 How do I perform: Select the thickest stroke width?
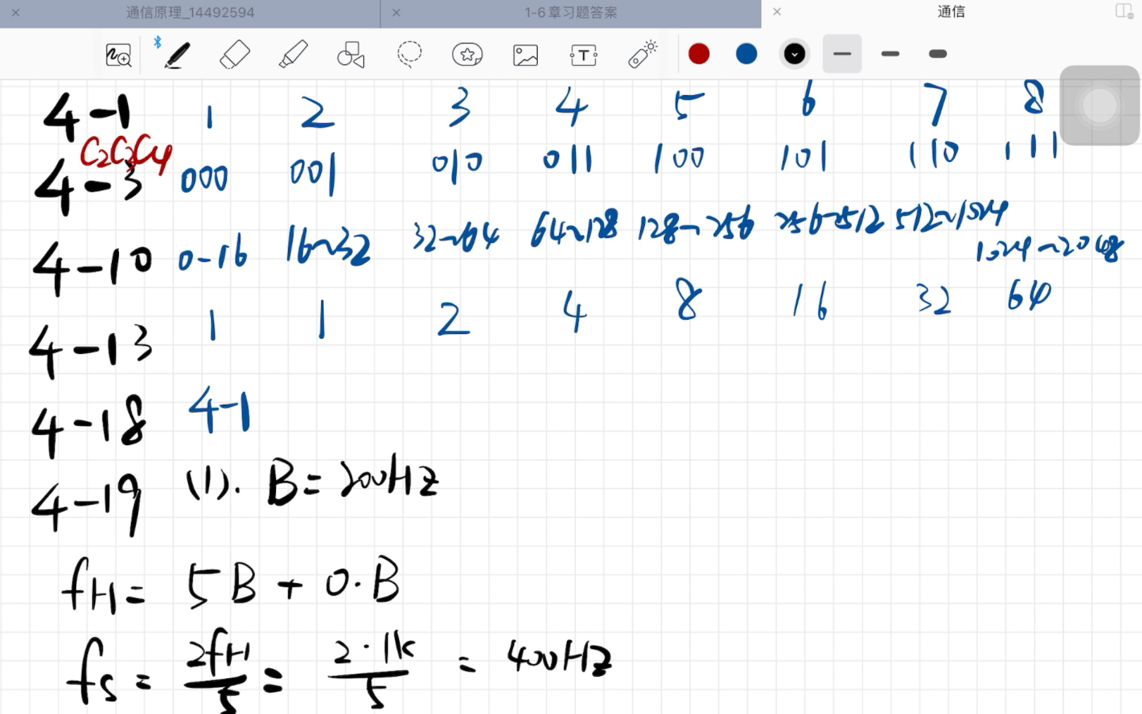pyautogui.click(x=938, y=54)
